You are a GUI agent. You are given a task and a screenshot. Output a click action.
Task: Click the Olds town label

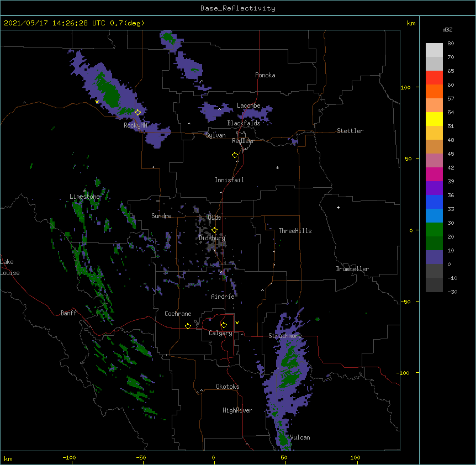click(214, 218)
